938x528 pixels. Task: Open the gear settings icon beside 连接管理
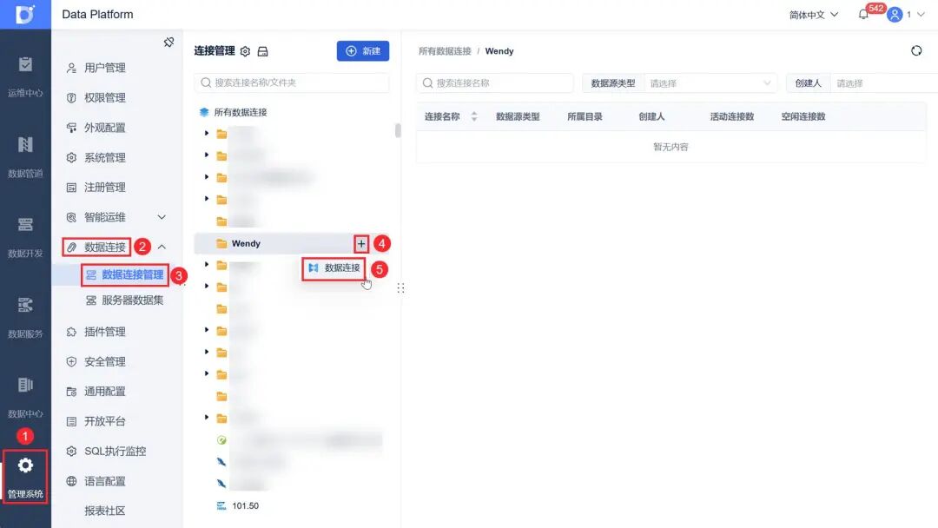[246, 50]
